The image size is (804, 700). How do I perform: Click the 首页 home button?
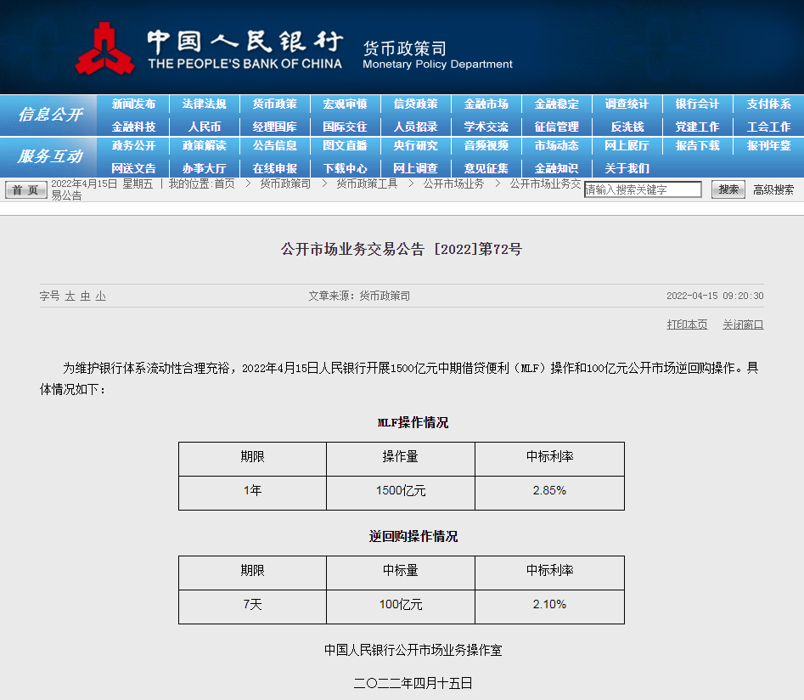click(x=25, y=190)
